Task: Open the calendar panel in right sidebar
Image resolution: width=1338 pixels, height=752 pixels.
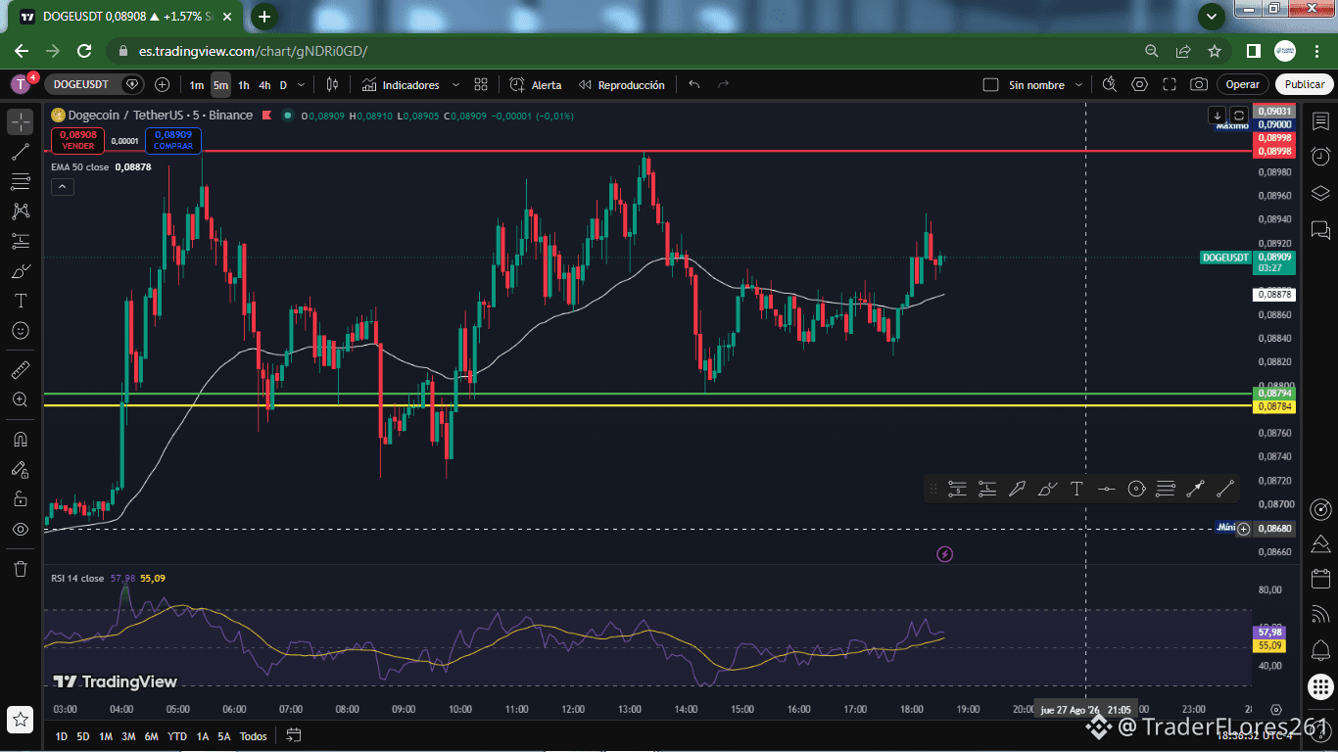Action: pos(1320,579)
